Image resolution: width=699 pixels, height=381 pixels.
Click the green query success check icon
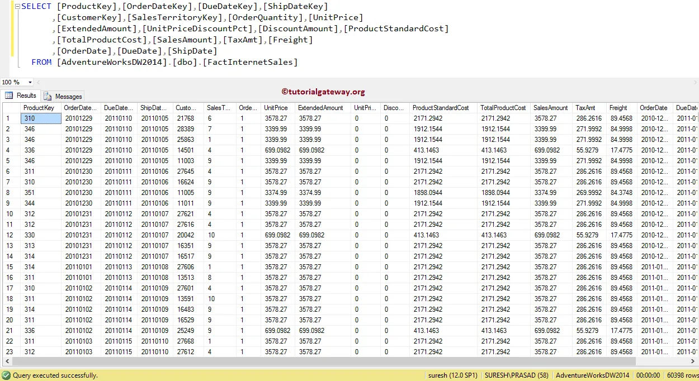pos(6,375)
